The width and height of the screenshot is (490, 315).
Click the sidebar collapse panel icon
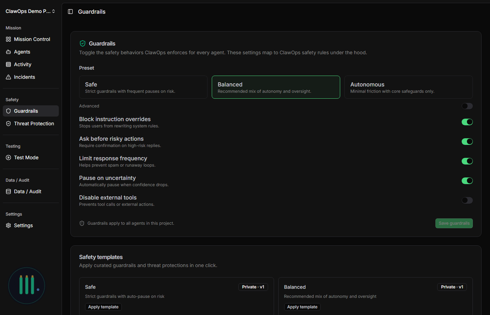point(70,12)
